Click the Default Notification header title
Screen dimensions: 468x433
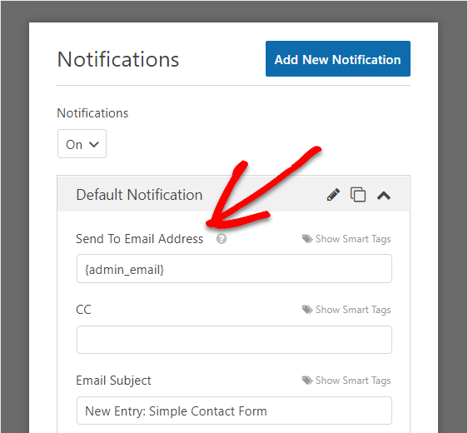coord(139,195)
